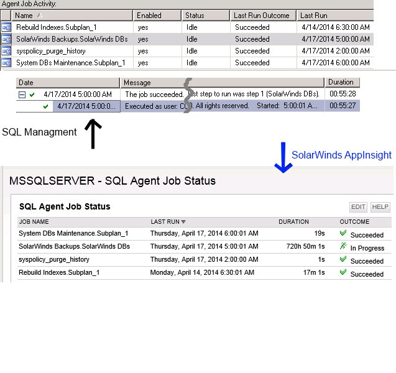396x373 pixels.
Task: Click green check on the Executed as user step row
Action: point(45,106)
